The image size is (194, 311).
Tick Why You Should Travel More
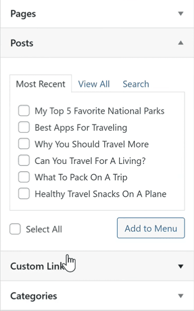tap(24, 144)
